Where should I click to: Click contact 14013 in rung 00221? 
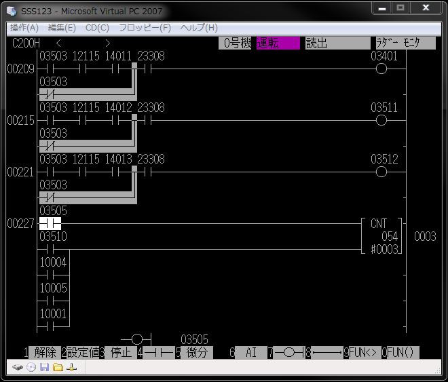(115, 172)
